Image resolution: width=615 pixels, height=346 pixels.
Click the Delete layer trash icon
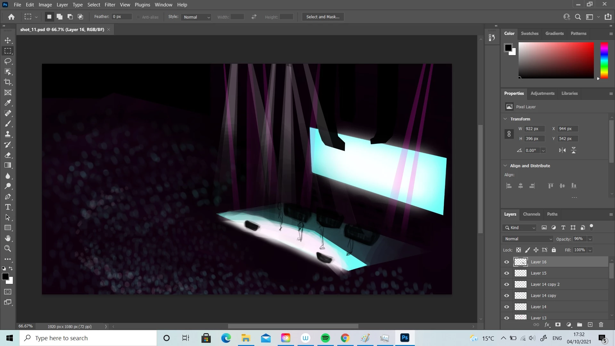coord(601,325)
